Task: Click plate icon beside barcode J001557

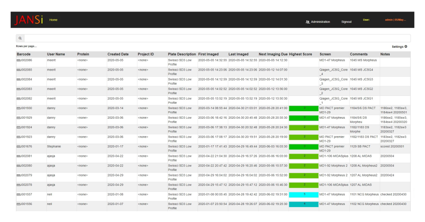Action: (18, 194)
